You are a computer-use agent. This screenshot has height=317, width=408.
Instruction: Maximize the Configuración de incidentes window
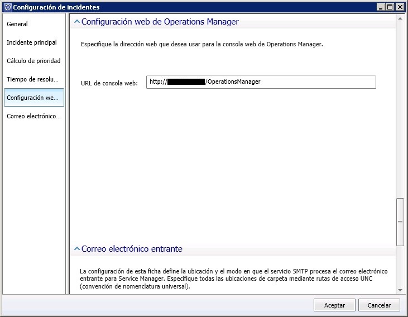(x=391, y=7)
